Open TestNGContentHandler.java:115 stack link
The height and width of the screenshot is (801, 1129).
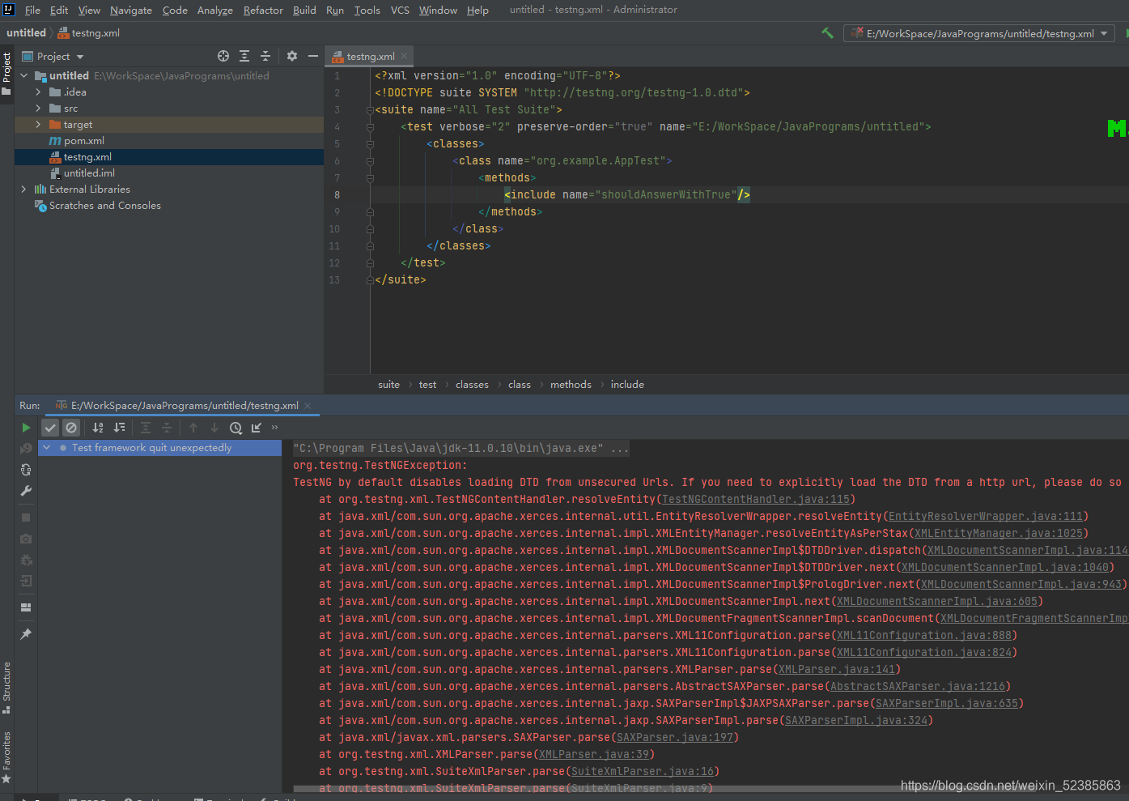point(756,499)
